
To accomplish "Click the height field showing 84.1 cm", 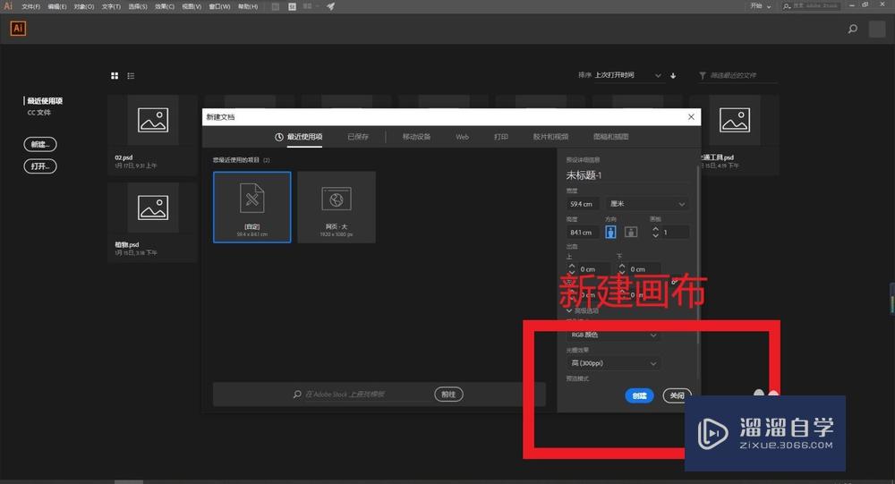I will point(582,233).
